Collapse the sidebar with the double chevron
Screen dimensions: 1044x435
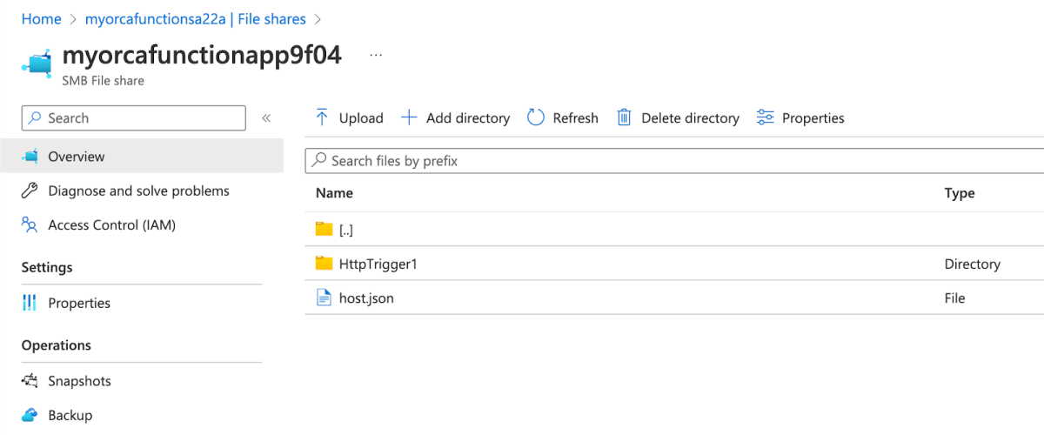coord(267,118)
